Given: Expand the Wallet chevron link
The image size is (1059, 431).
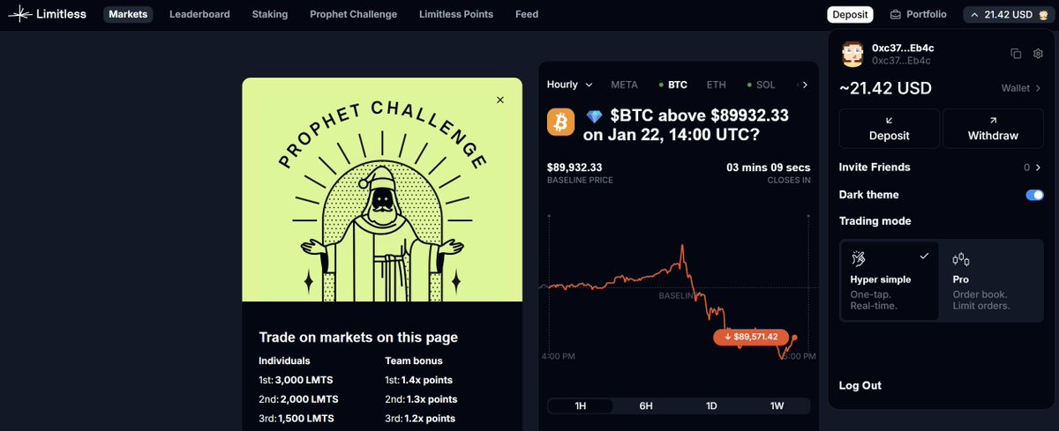Looking at the screenshot, I should tap(1021, 88).
